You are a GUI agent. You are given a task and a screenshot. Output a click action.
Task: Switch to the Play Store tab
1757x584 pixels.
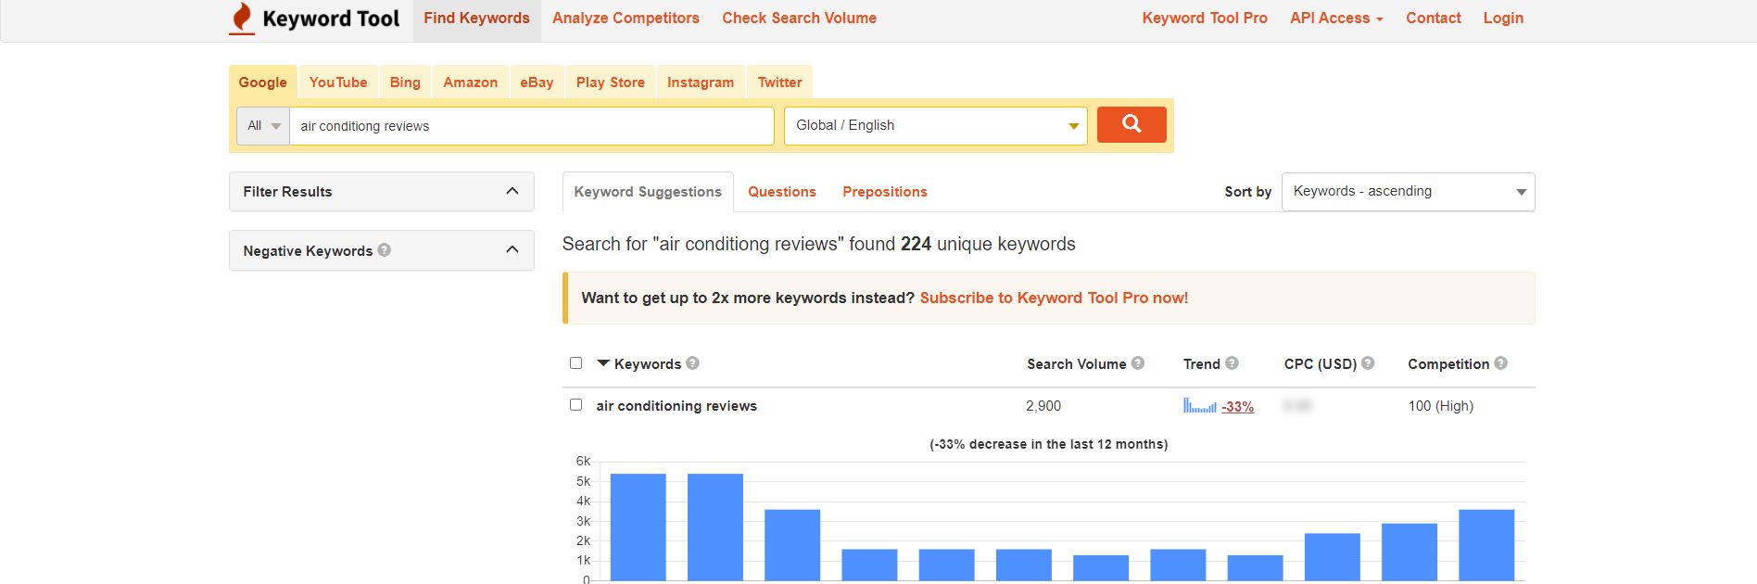(x=610, y=82)
